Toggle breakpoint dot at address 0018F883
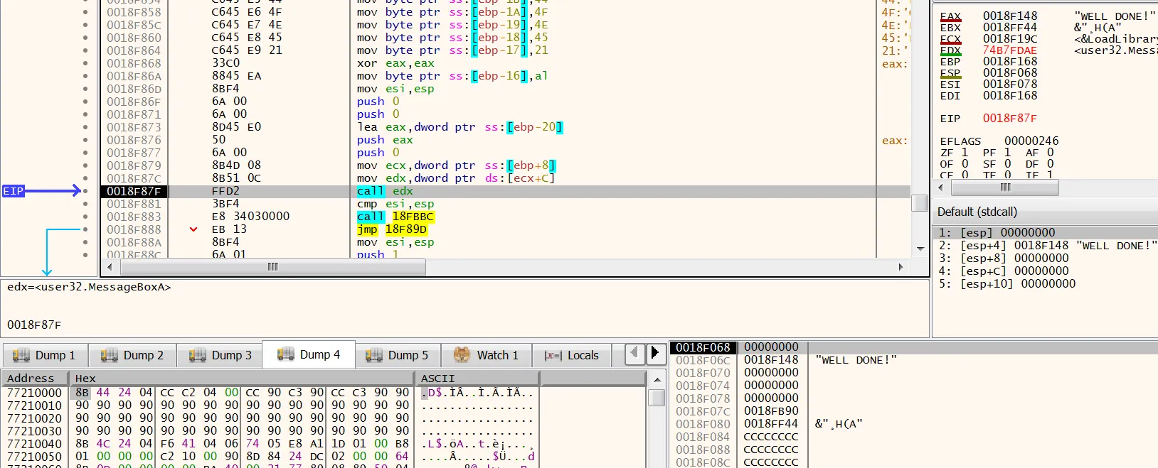Viewport: 1158px width, 468px height. tap(86, 217)
